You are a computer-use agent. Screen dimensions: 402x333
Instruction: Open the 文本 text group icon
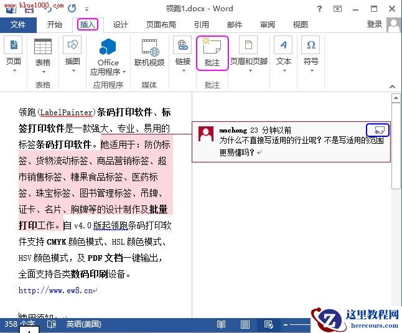[283, 45]
